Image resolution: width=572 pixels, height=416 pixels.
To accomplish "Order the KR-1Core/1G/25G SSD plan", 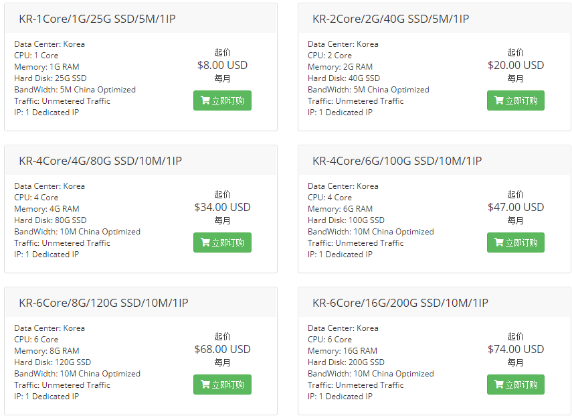I will click(x=222, y=100).
